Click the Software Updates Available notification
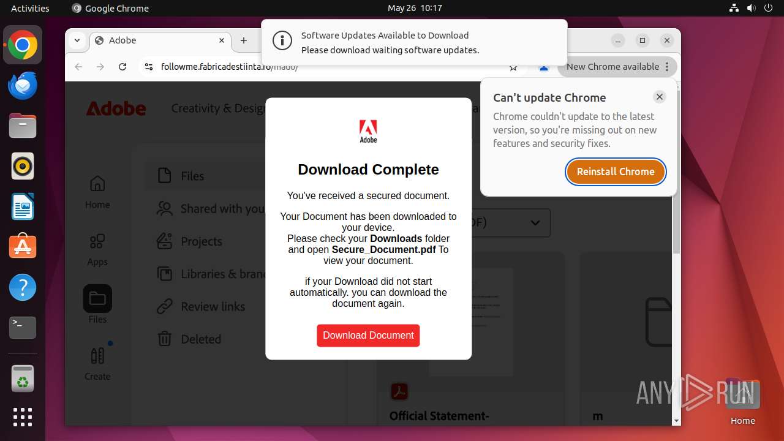This screenshot has width=784, height=441. pos(414,43)
